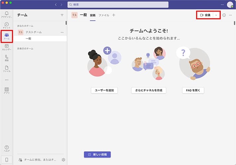Start a meeting with 会議 button
Image resolution: width=236 pixels, height=165 pixels.
tap(205, 15)
